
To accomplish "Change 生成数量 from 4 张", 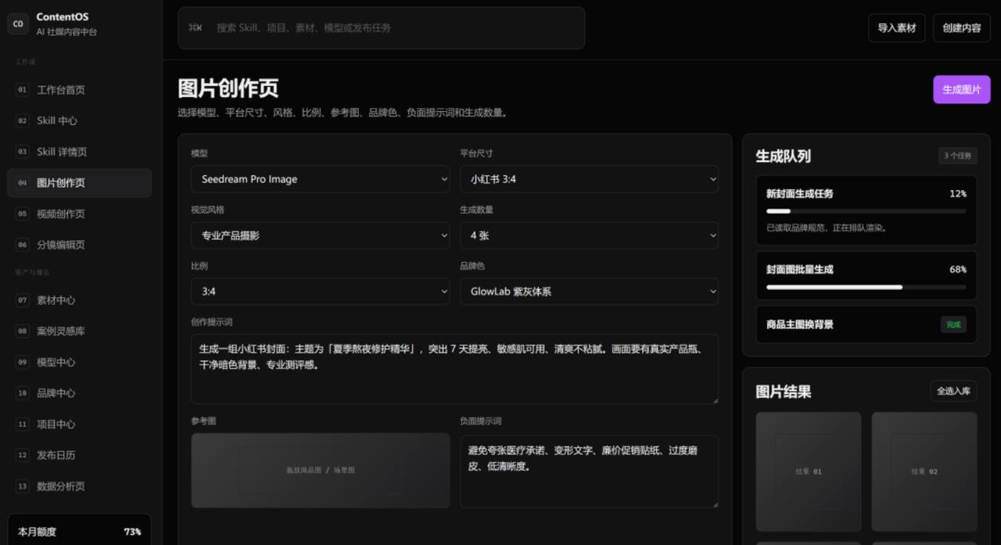I will [x=589, y=235].
